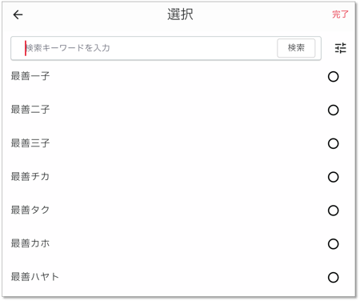Select radio button for 最善ハヤト

click(333, 277)
